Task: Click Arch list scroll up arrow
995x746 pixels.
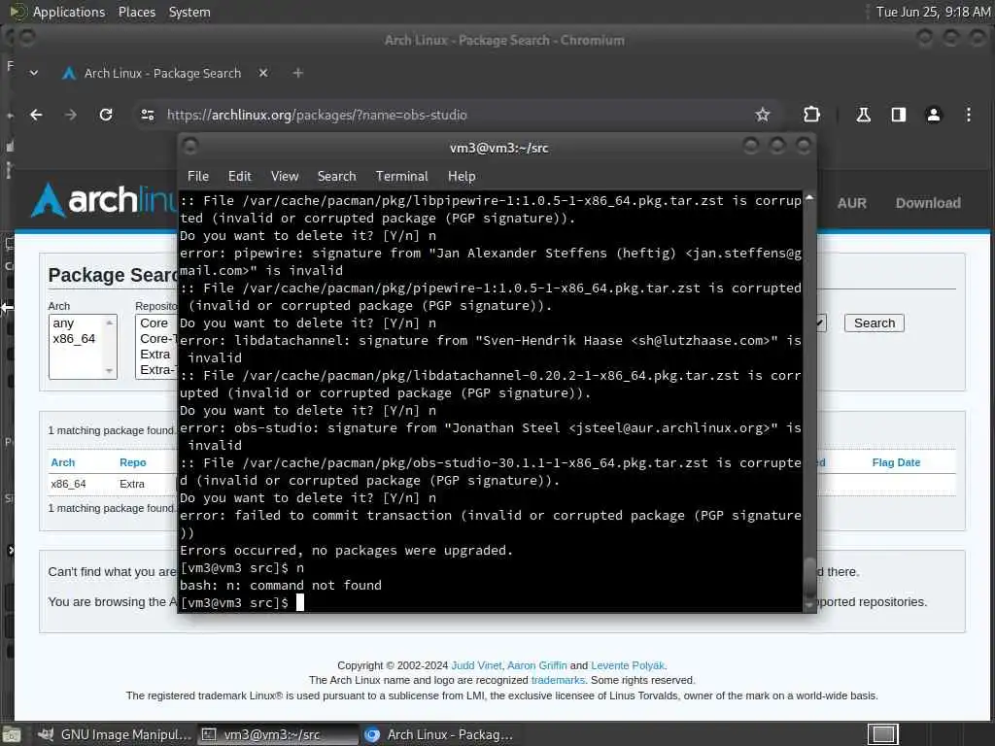Action: click(x=109, y=322)
